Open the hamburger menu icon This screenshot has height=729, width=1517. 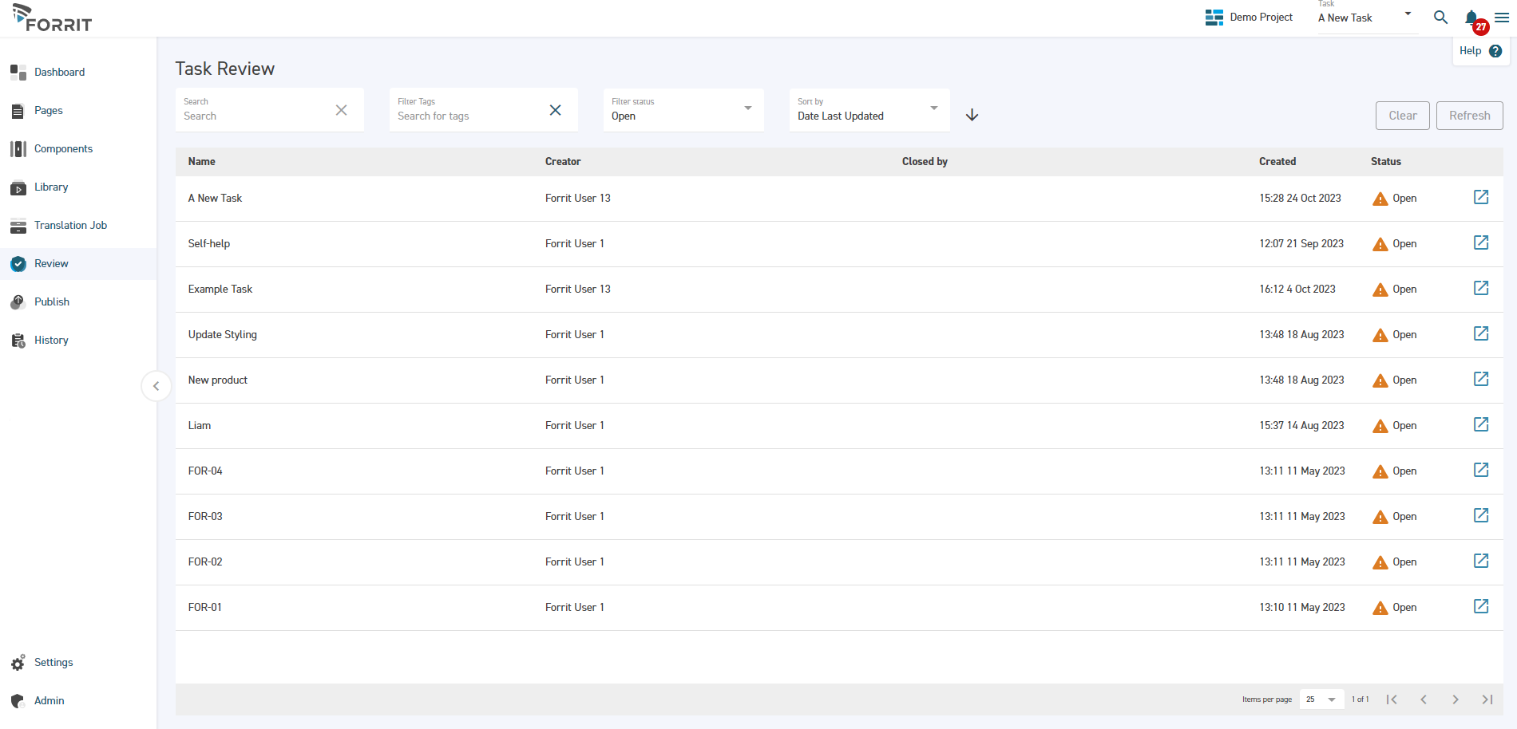[1501, 18]
